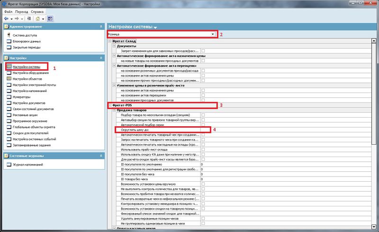Check the Возможность установки цены вручную box

coord(203,184)
